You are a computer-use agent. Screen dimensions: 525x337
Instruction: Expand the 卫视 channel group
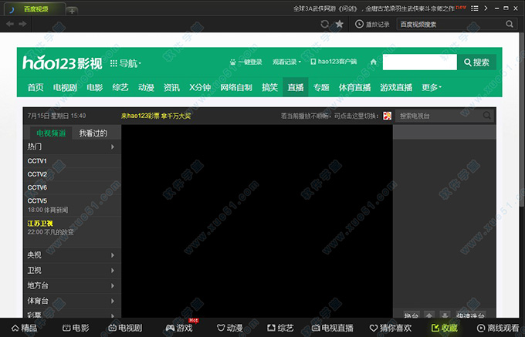(x=72, y=270)
